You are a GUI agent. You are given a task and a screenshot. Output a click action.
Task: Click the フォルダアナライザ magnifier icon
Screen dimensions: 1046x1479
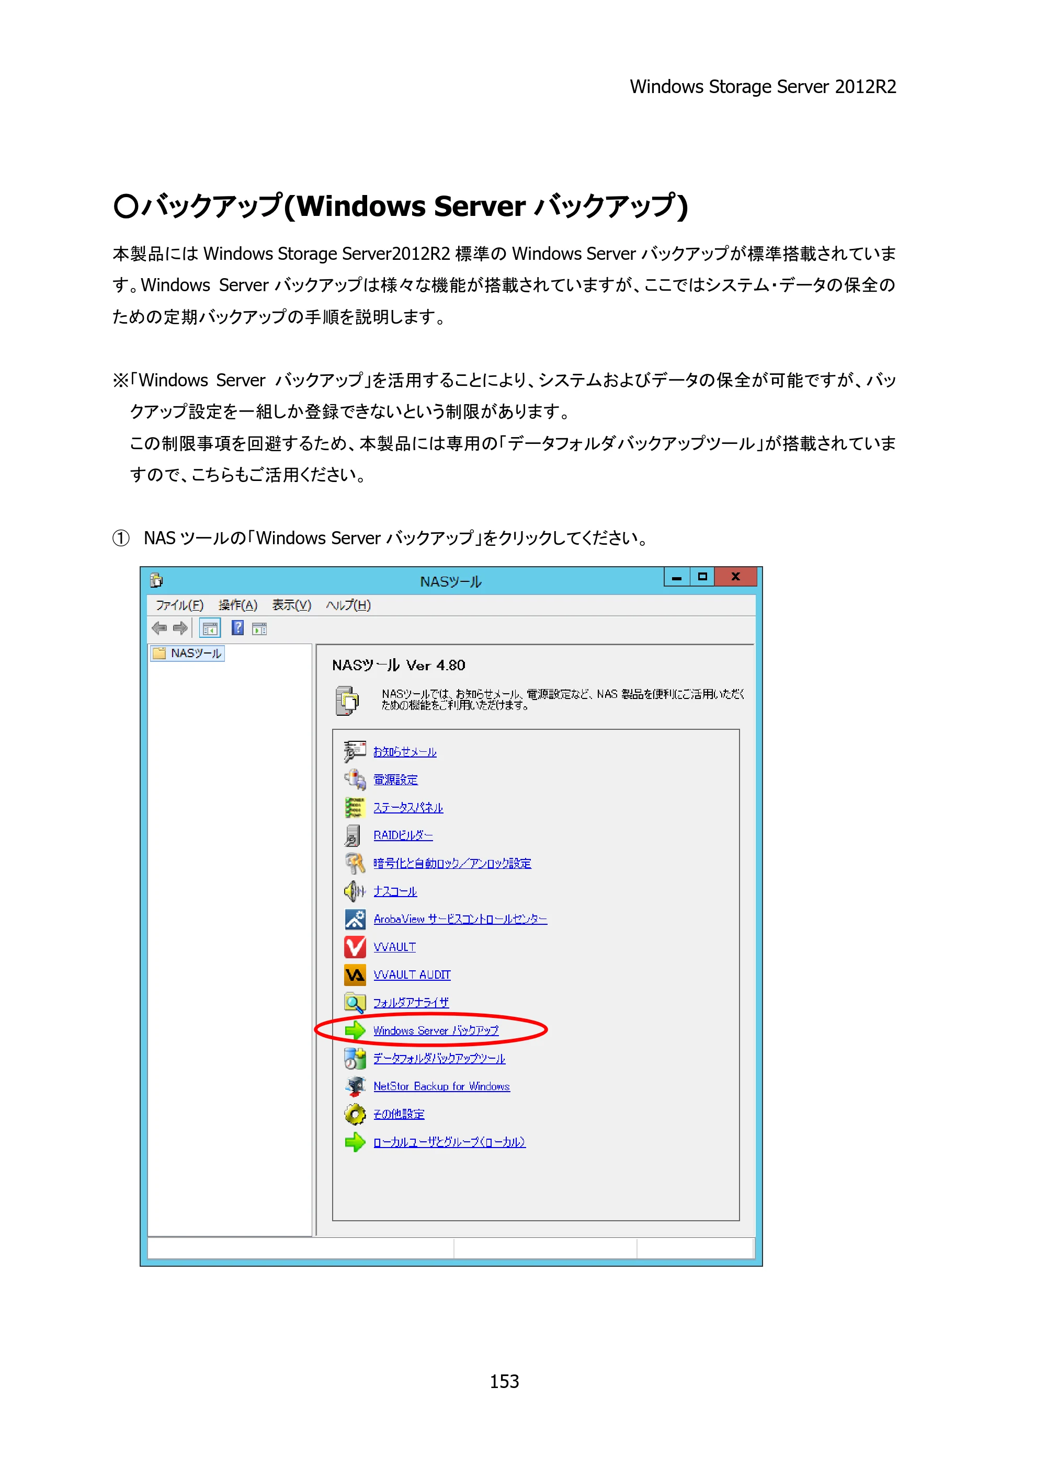click(355, 1002)
